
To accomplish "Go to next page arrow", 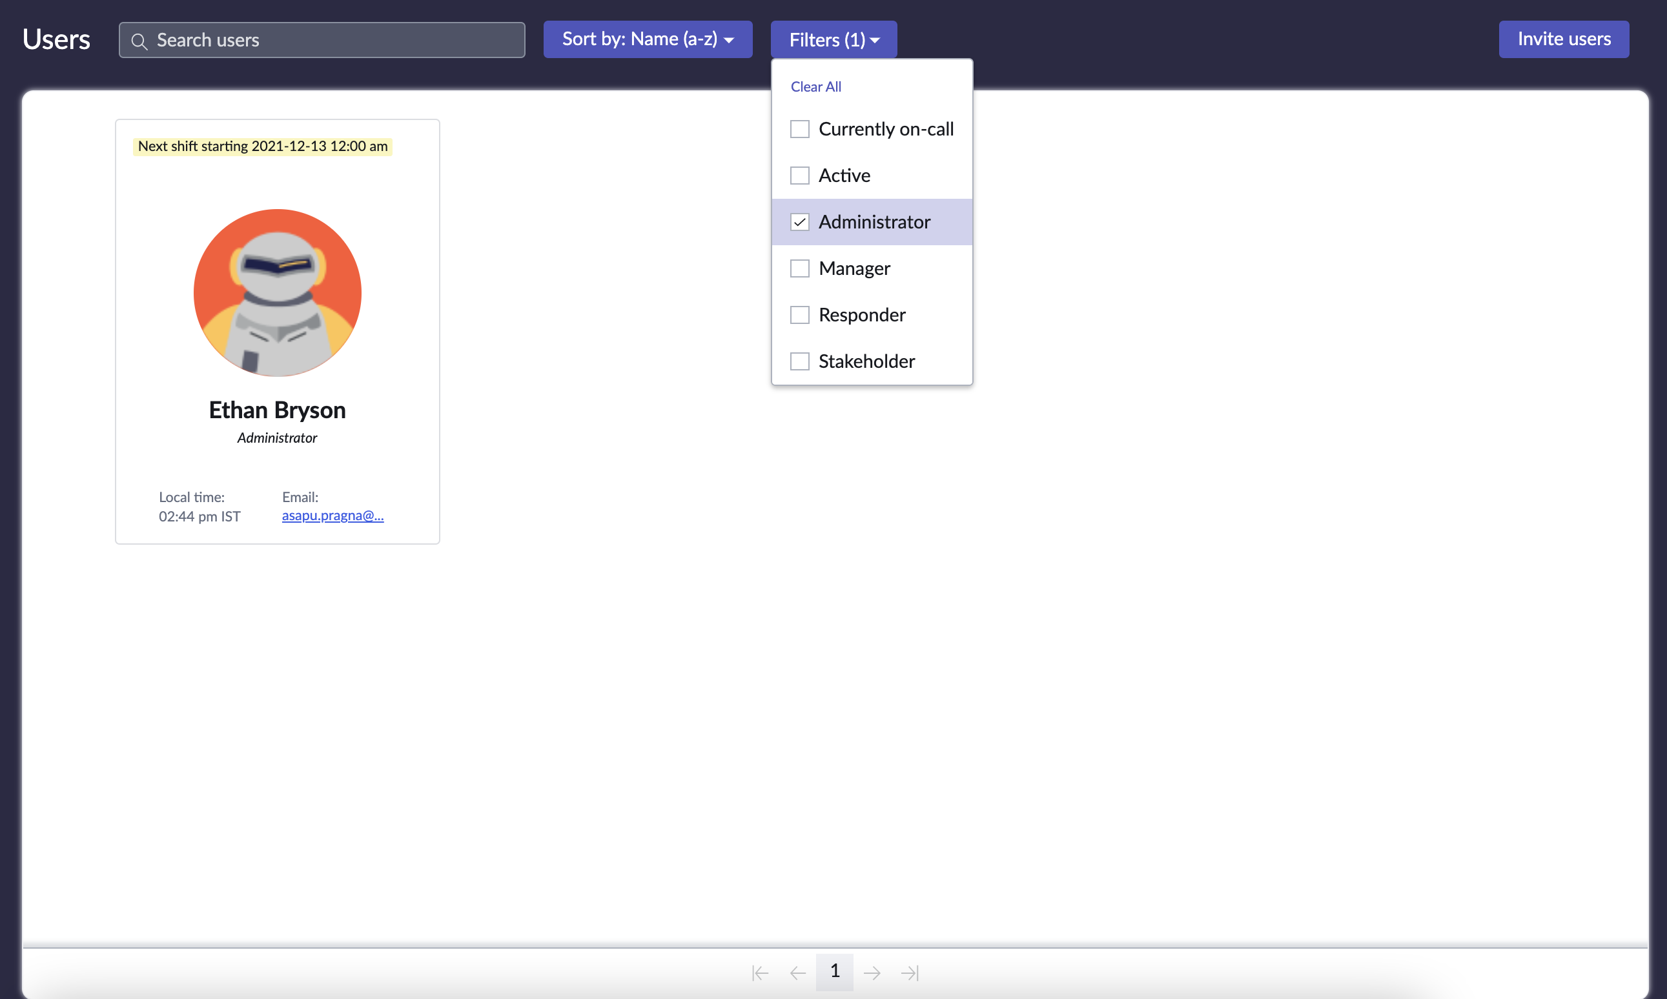I will [x=872, y=973].
